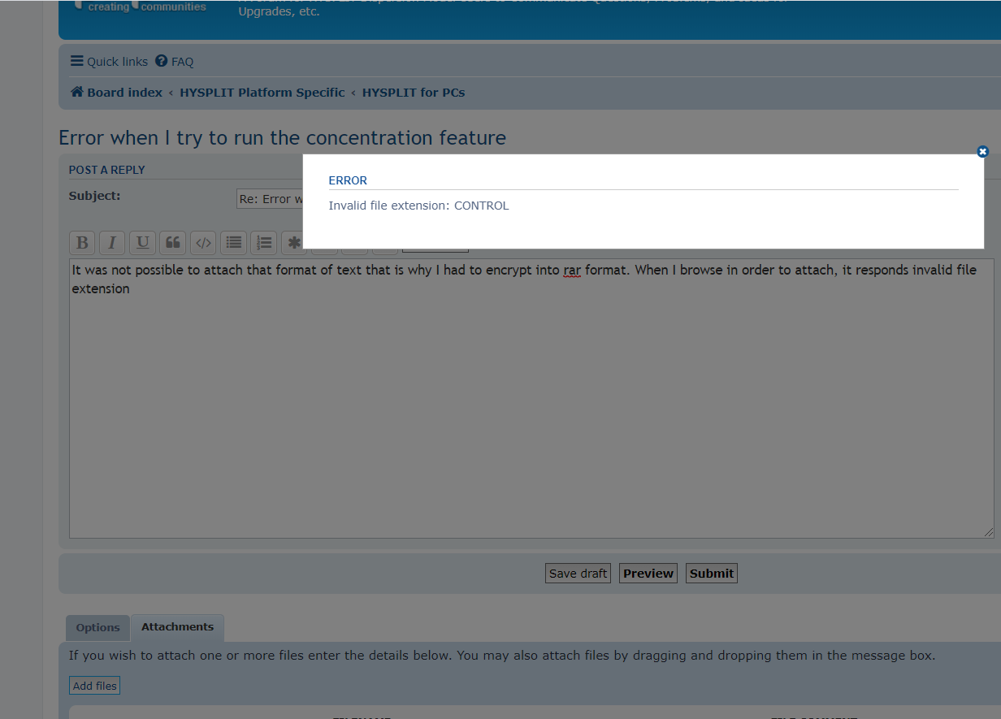Viewport: 1001px width, 719px height.
Task: Toggle italic formatting button
Action: click(112, 242)
